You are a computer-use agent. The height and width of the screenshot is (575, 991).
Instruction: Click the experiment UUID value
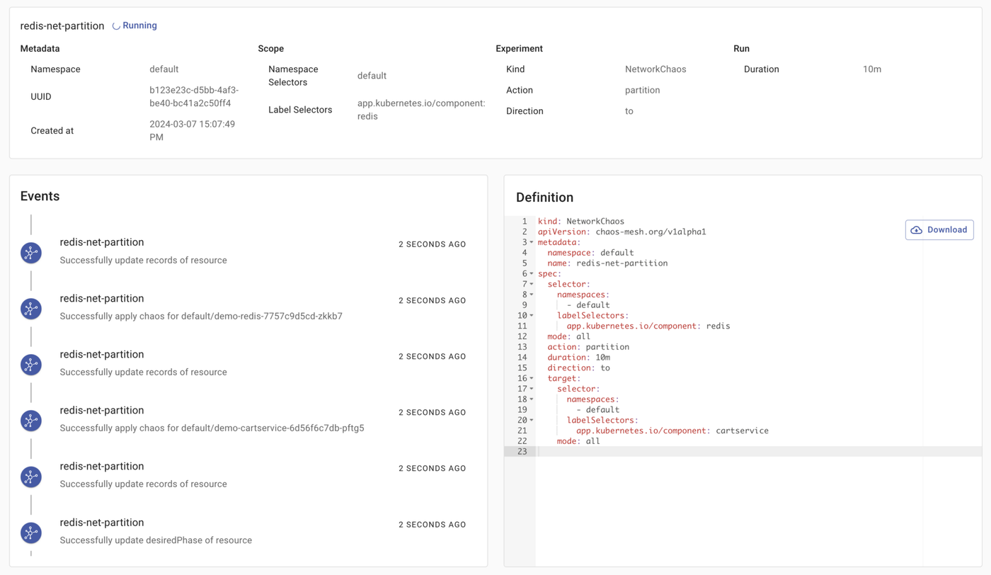coord(194,97)
